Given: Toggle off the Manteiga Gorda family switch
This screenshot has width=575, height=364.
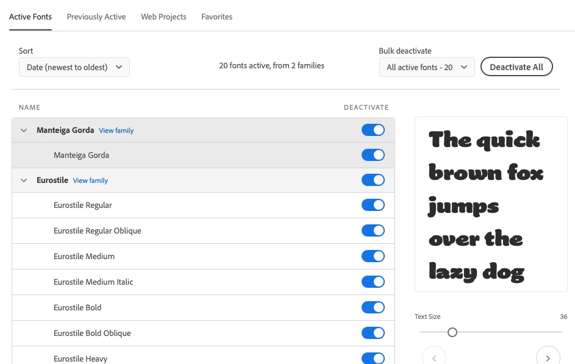Looking at the screenshot, I should [373, 130].
